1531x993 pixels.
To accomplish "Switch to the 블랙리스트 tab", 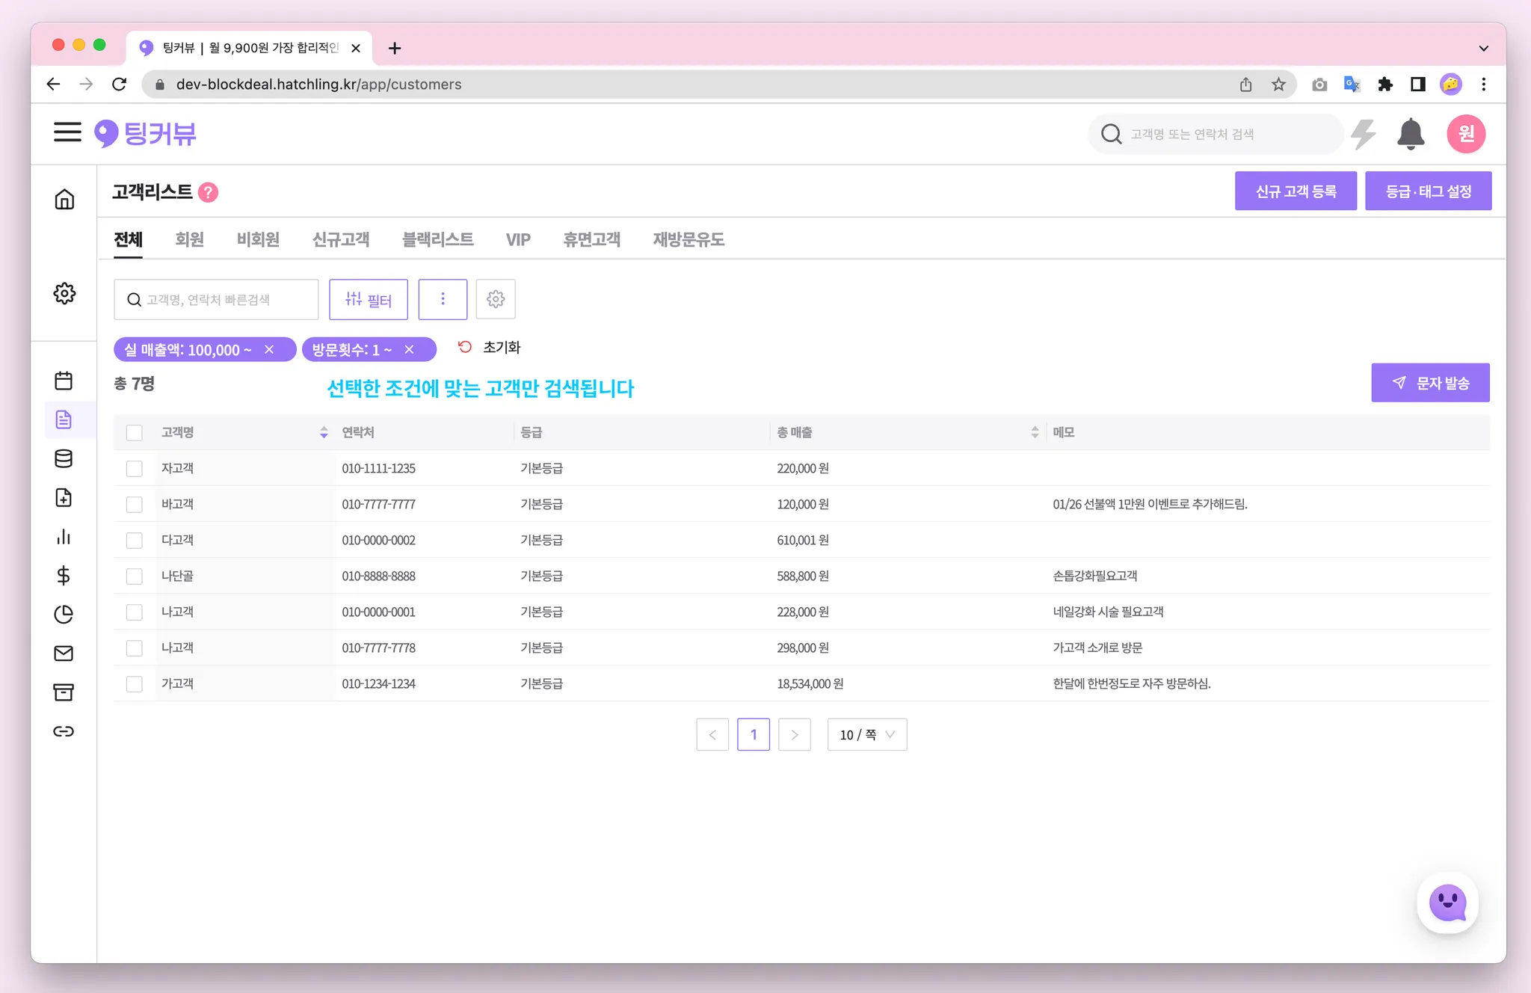I will [437, 240].
